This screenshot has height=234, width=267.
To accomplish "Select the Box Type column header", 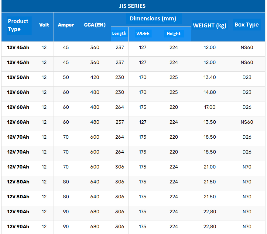I will pos(247,25).
